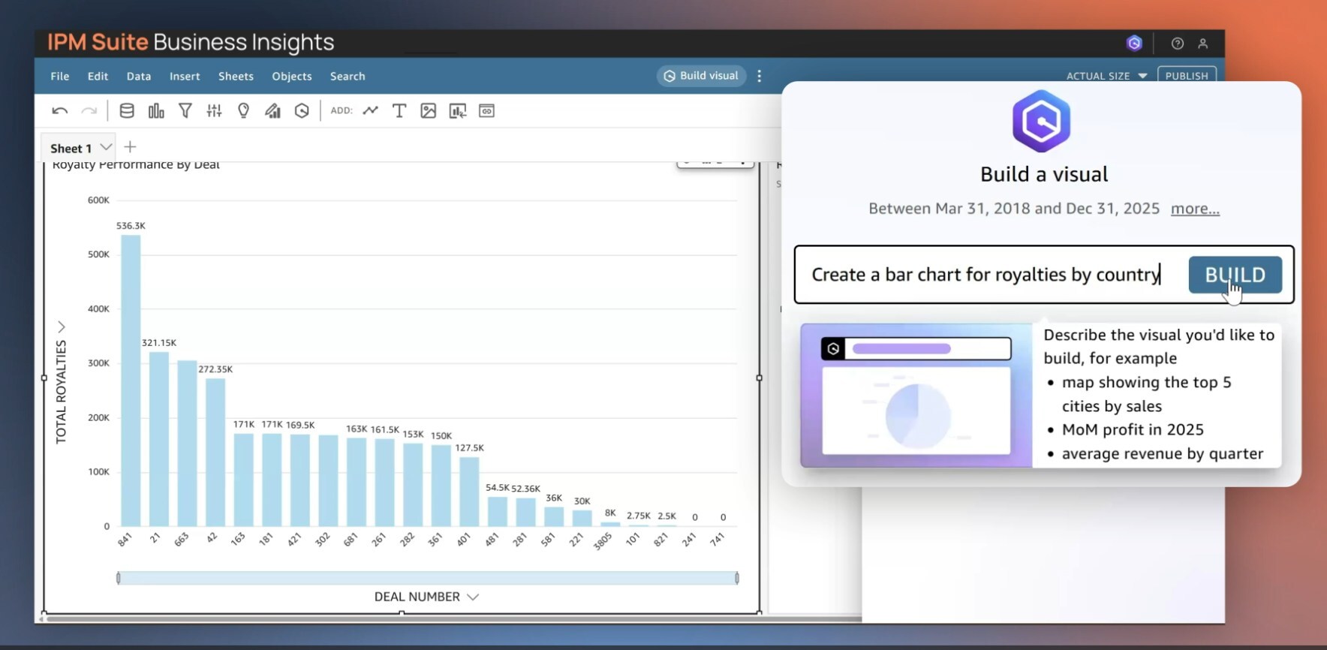
Task: Open the user account icon
Action: (x=1202, y=44)
